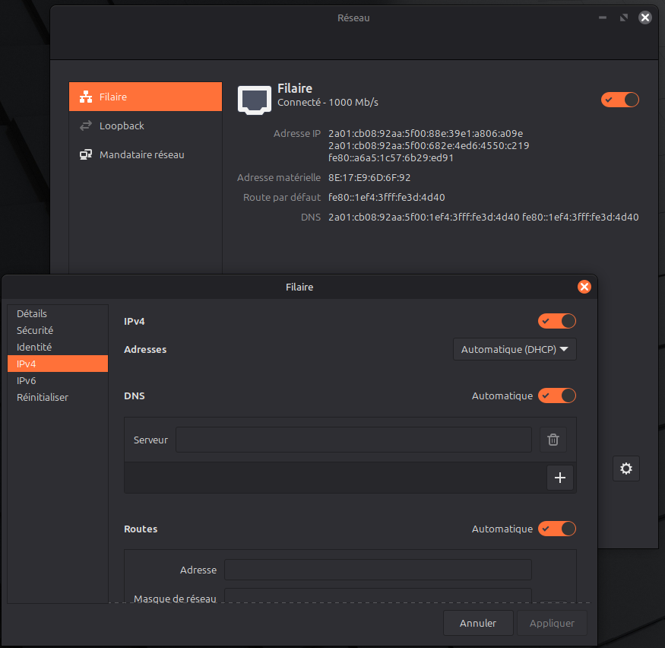Switch to the IPv6 tab
Image resolution: width=665 pixels, height=648 pixels.
coord(27,380)
